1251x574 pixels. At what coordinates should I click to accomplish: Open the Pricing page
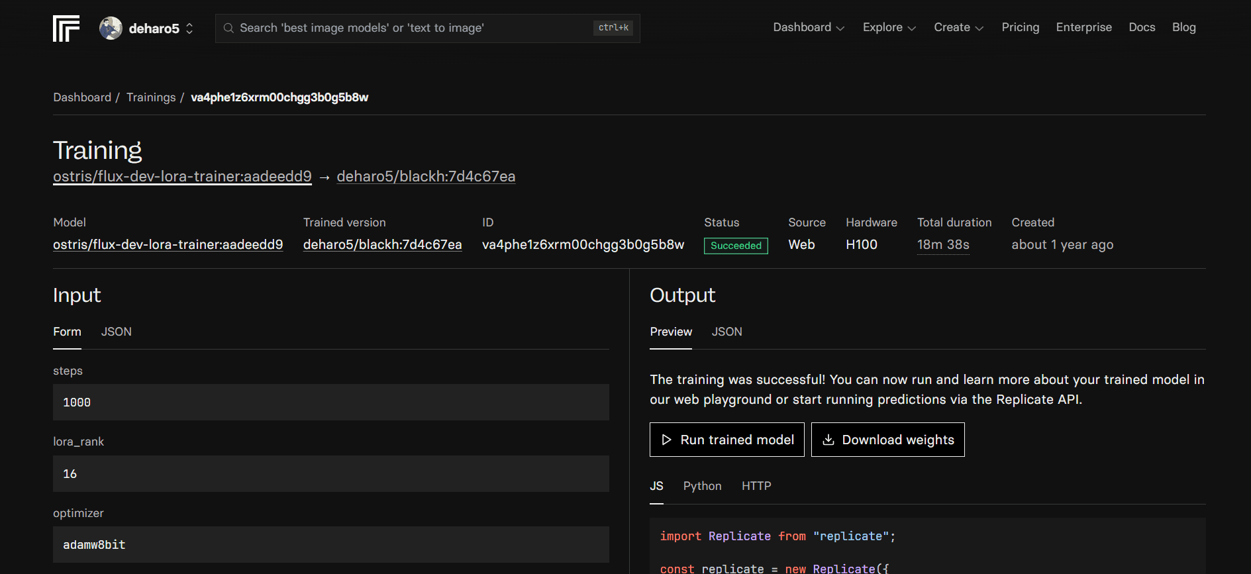coord(1020,28)
